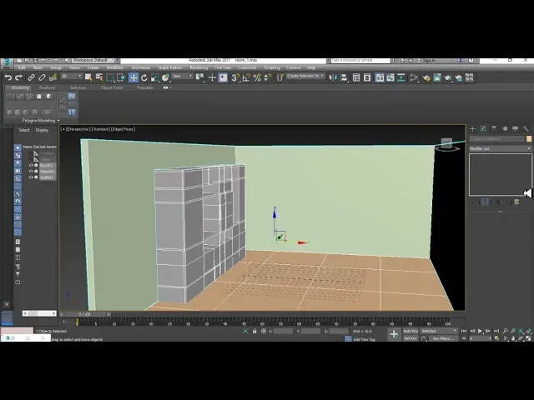
Task: Open the Create tab plus icon in command panel
Action: 472,129
